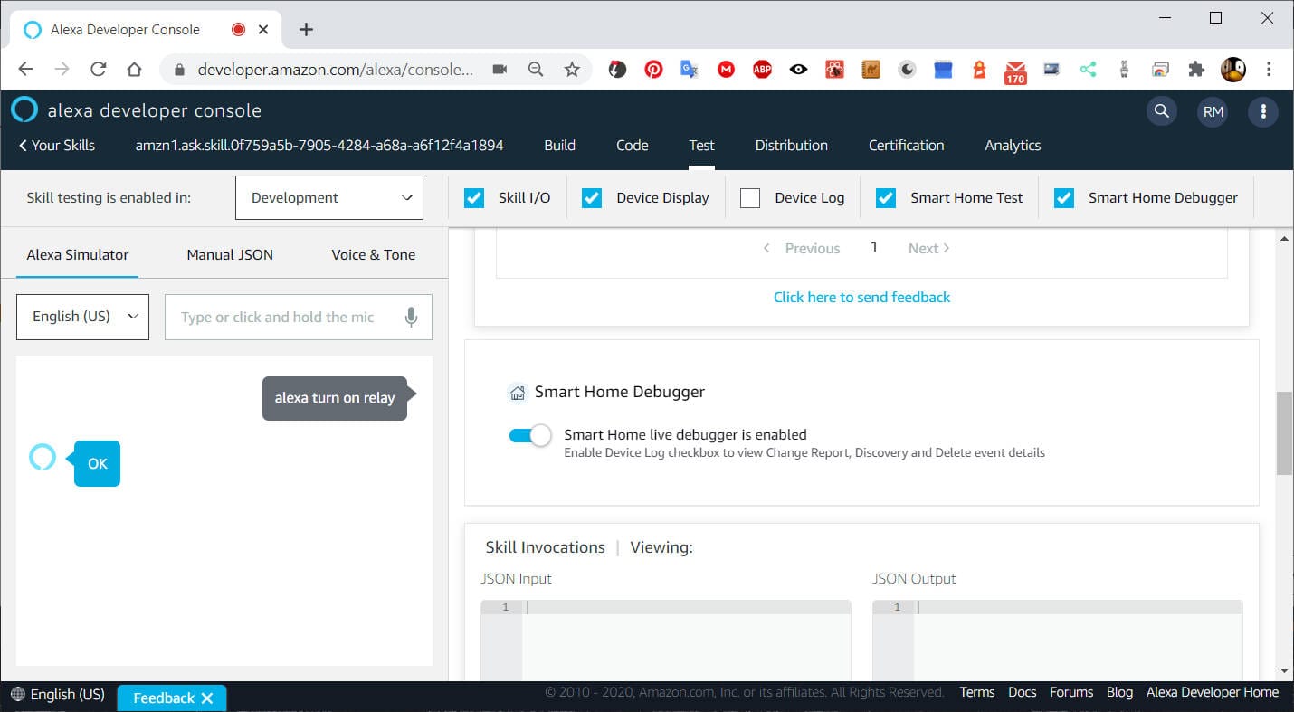
Task: Open the Chrome browser menu
Action: pos(1268,69)
